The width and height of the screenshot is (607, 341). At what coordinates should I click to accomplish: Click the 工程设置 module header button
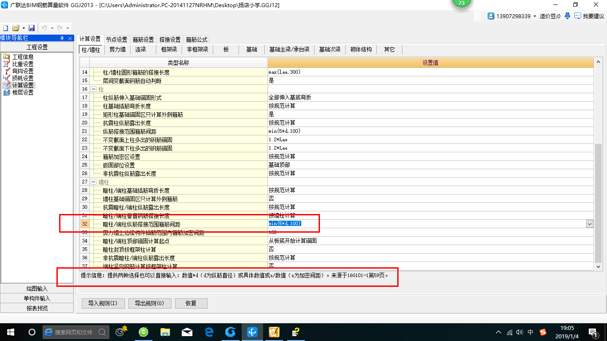(x=37, y=47)
